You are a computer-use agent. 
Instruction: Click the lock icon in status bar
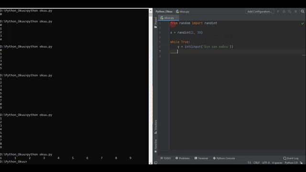(x=301, y=162)
